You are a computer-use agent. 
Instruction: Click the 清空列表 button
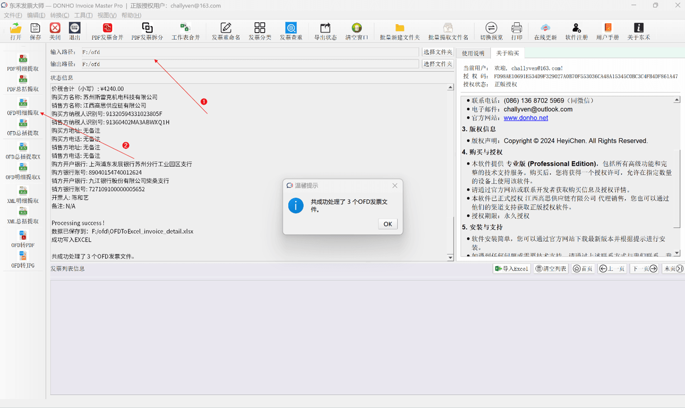pyautogui.click(x=551, y=269)
